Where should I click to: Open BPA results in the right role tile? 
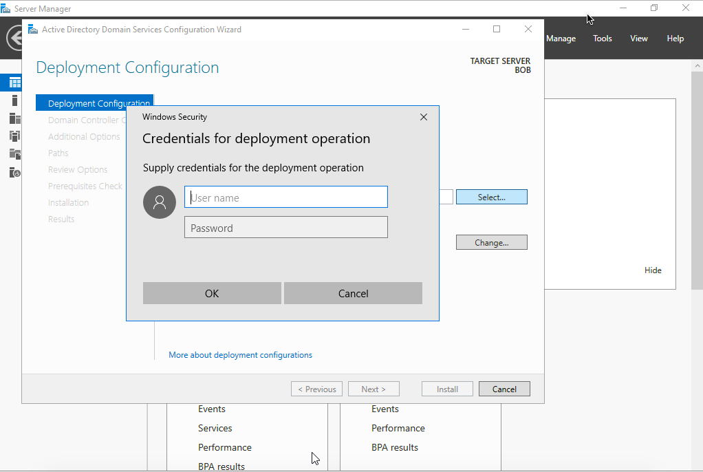tap(395, 447)
